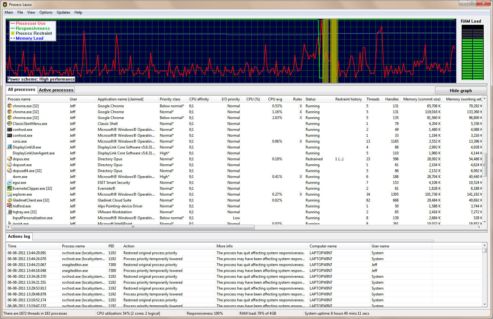Click EvernoteClipper.exe icon
This screenshot has height=319, width=493.
[10, 188]
